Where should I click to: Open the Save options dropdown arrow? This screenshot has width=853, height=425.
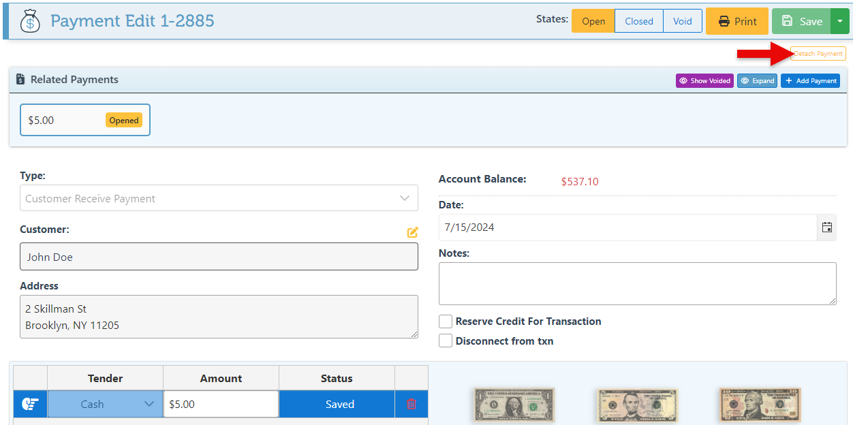839,21
